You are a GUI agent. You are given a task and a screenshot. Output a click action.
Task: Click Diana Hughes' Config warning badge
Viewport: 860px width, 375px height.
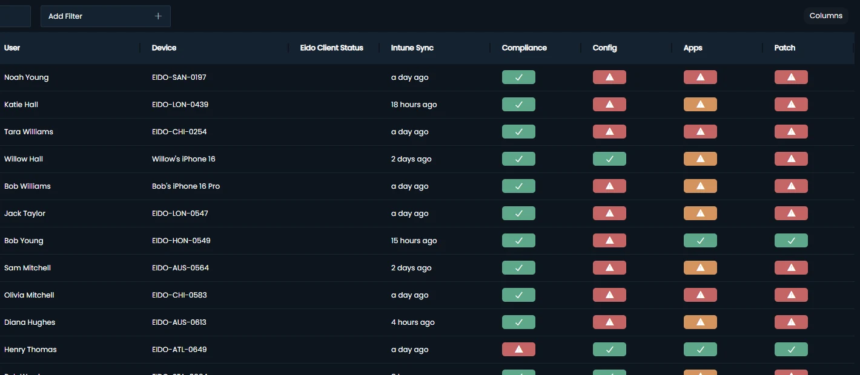pyautogui.click(x=609, y=322)
